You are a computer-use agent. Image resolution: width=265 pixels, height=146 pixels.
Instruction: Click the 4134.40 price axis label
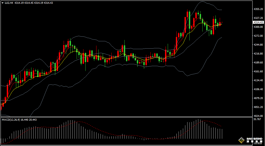coord(258,80)
